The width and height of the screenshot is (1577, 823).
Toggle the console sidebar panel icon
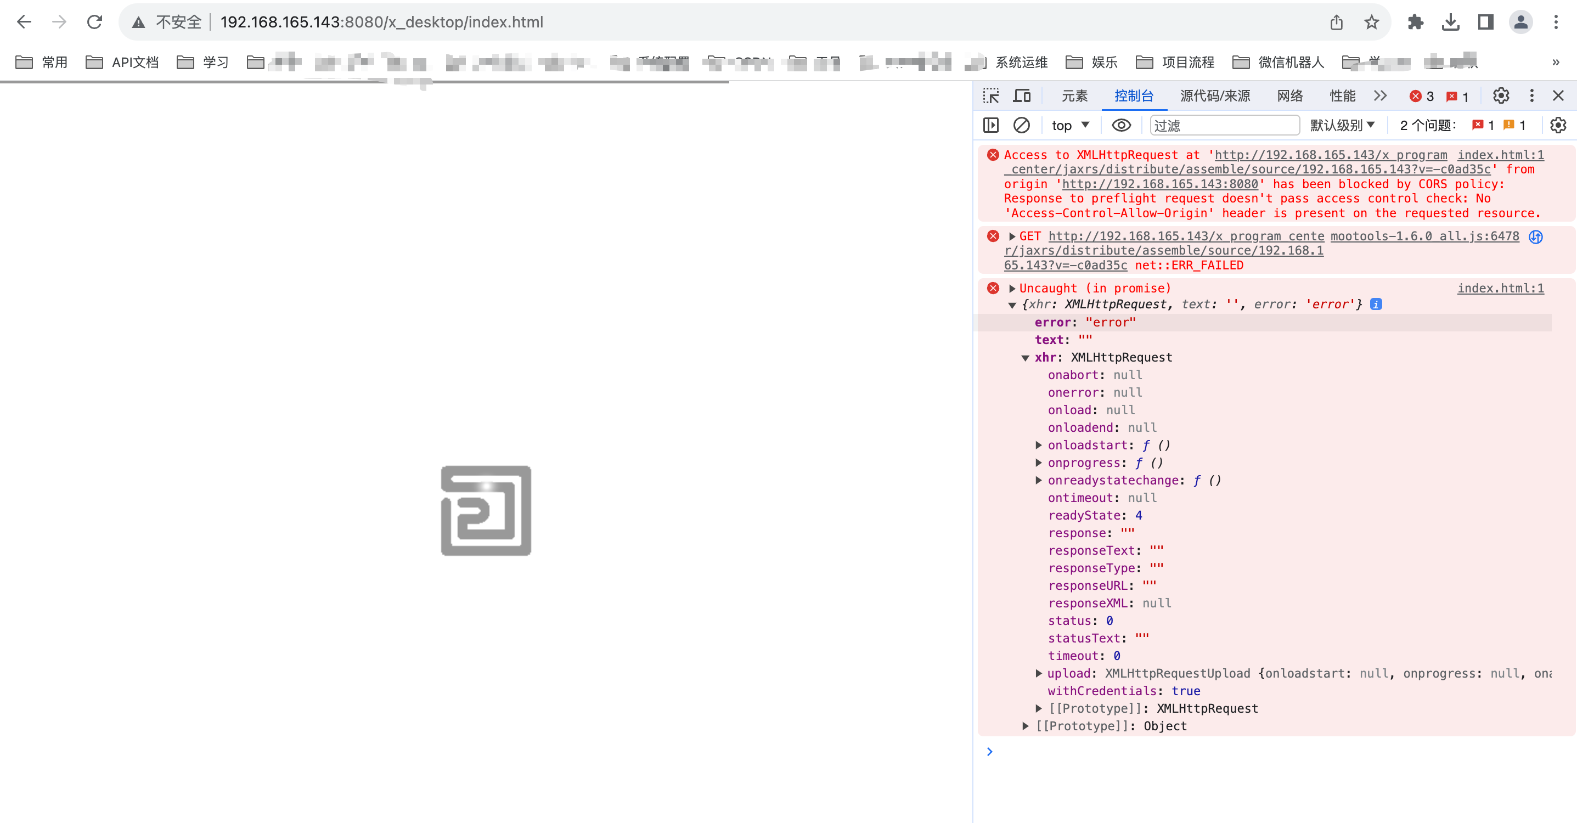(990, 126)
